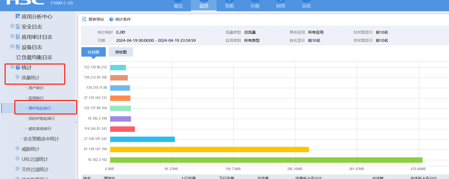Screen dimensions: 449x179
Task: Collapse the 统计 tree node
Action: pos(12,67)
